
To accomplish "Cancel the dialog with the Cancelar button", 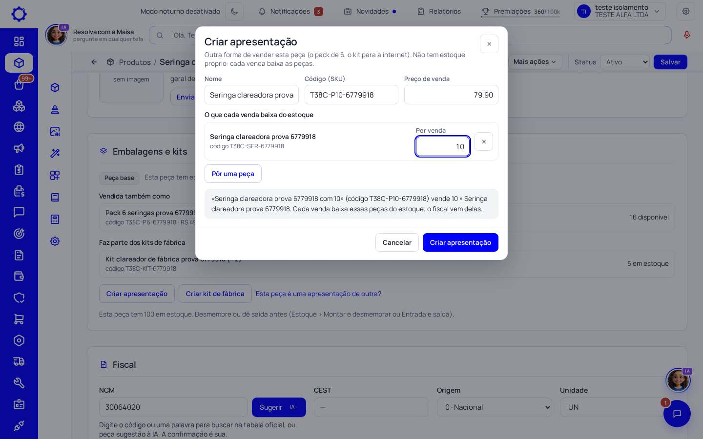I will (397, 242).
